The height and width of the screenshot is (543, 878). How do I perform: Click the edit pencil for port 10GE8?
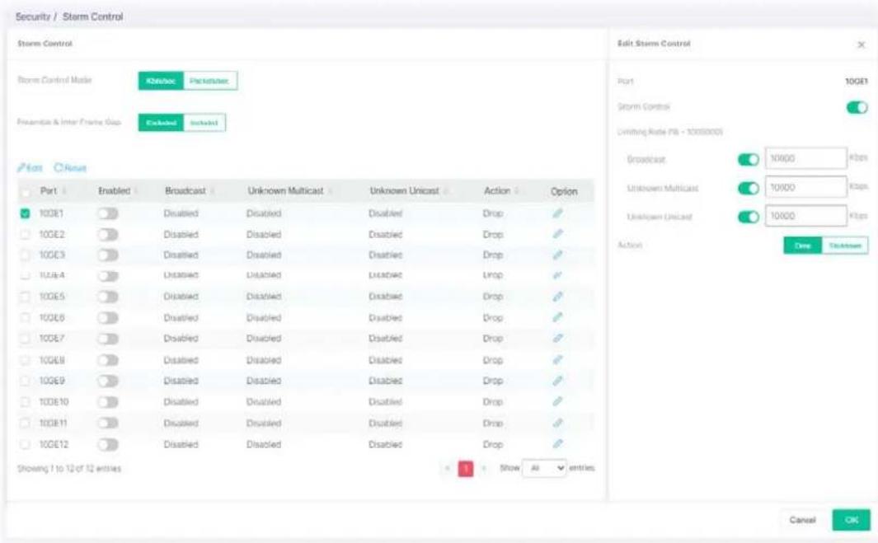coord(557,360)
